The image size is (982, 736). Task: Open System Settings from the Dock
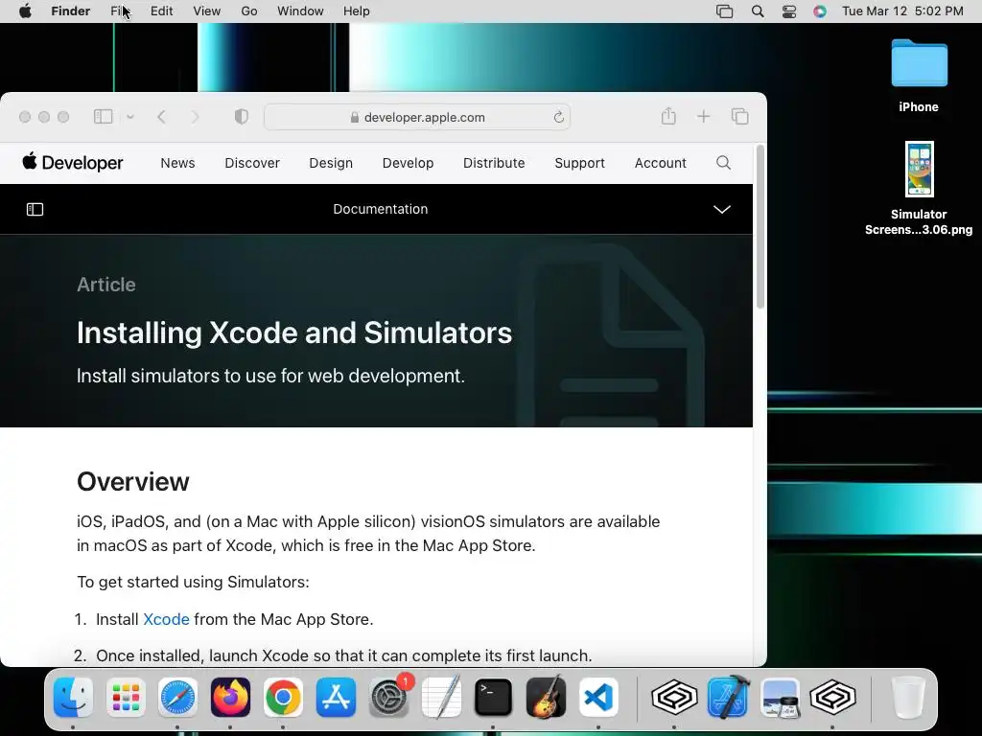(x=388, y=697)
